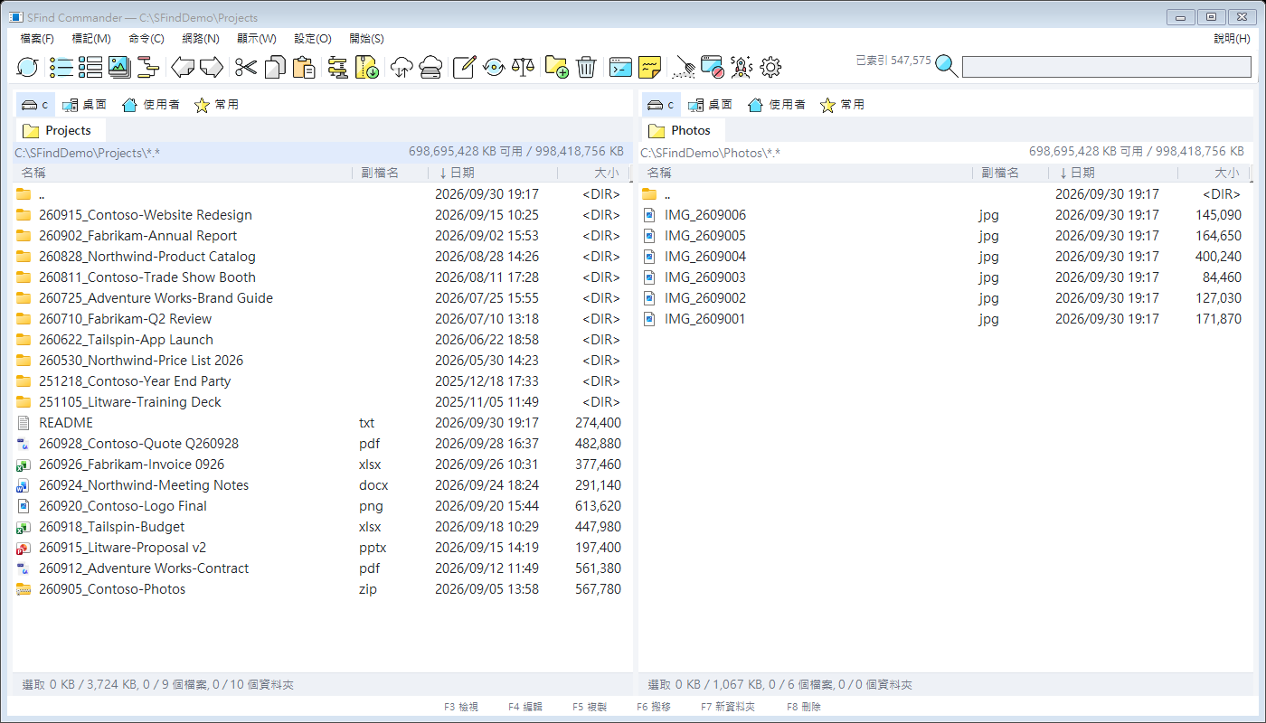1266x723 pixels.
Task: Open the 說明(H) menu
Action: coord(1232,39)
